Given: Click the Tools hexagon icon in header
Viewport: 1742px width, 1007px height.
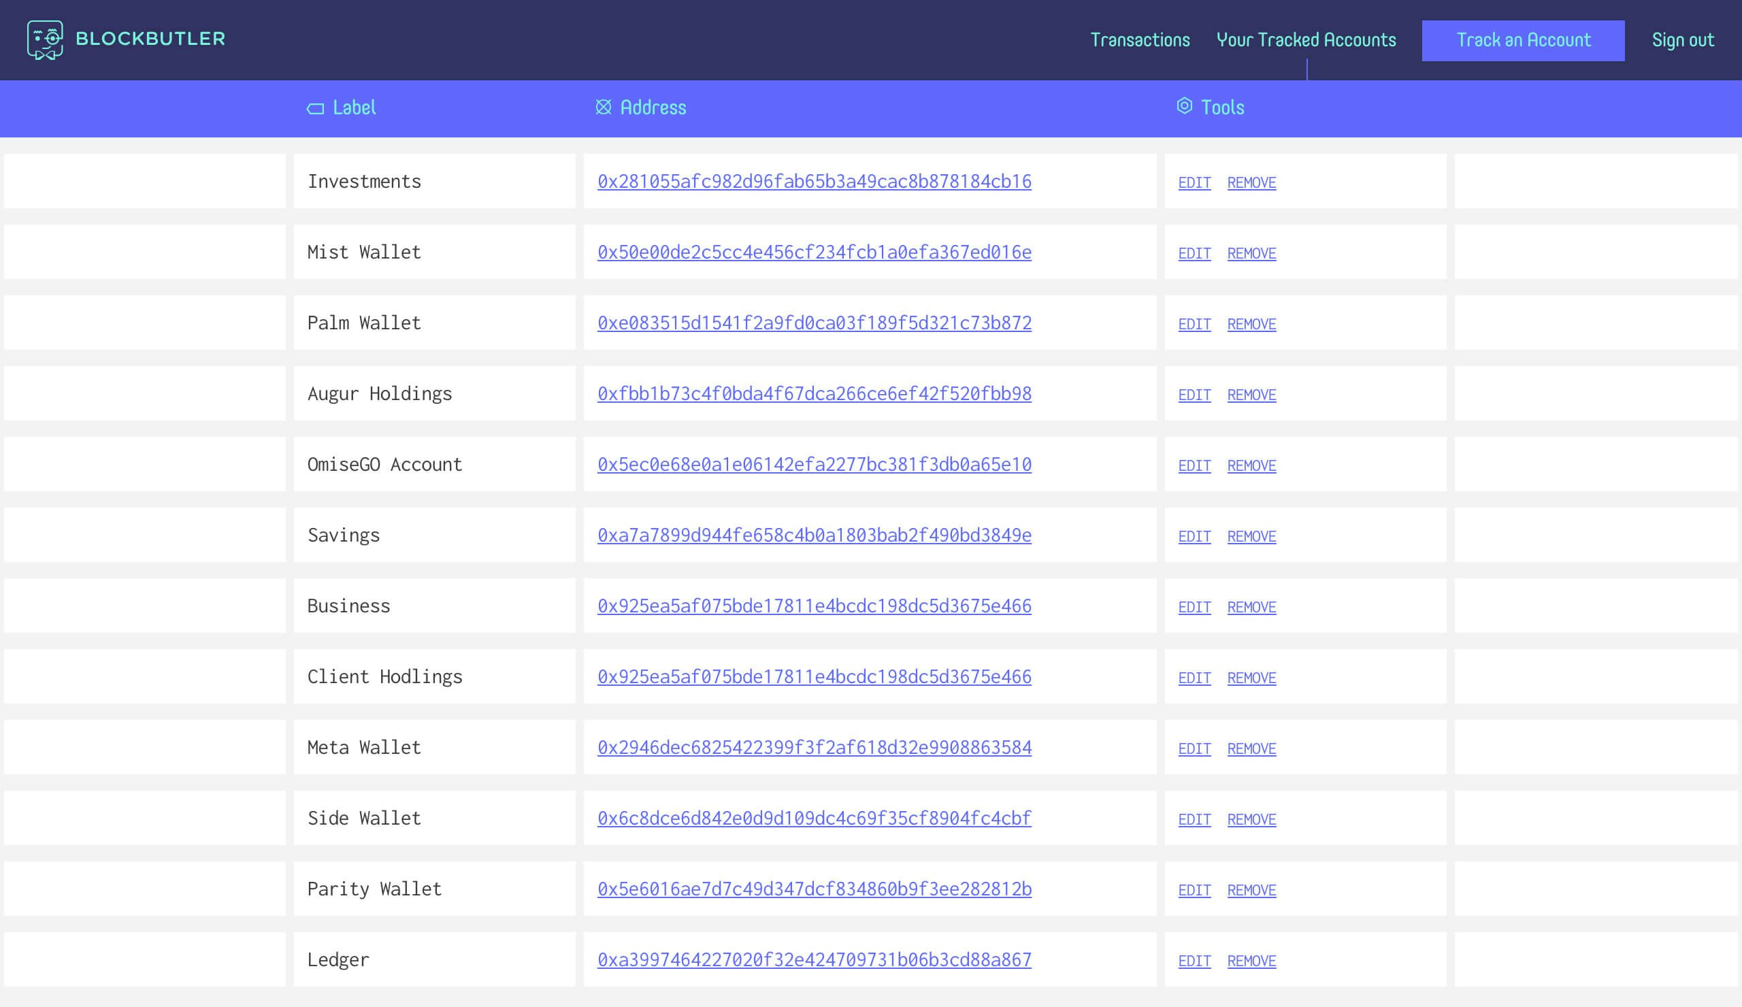Looking at the screenshot, I should (1184, 105).
